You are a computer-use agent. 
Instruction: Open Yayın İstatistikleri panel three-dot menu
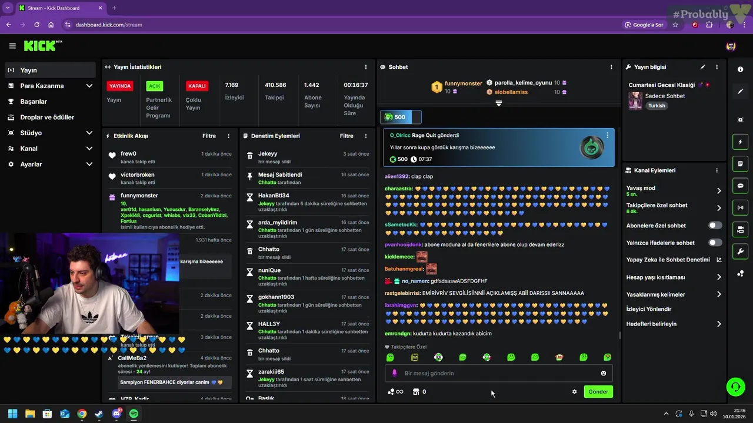(366, 67)
